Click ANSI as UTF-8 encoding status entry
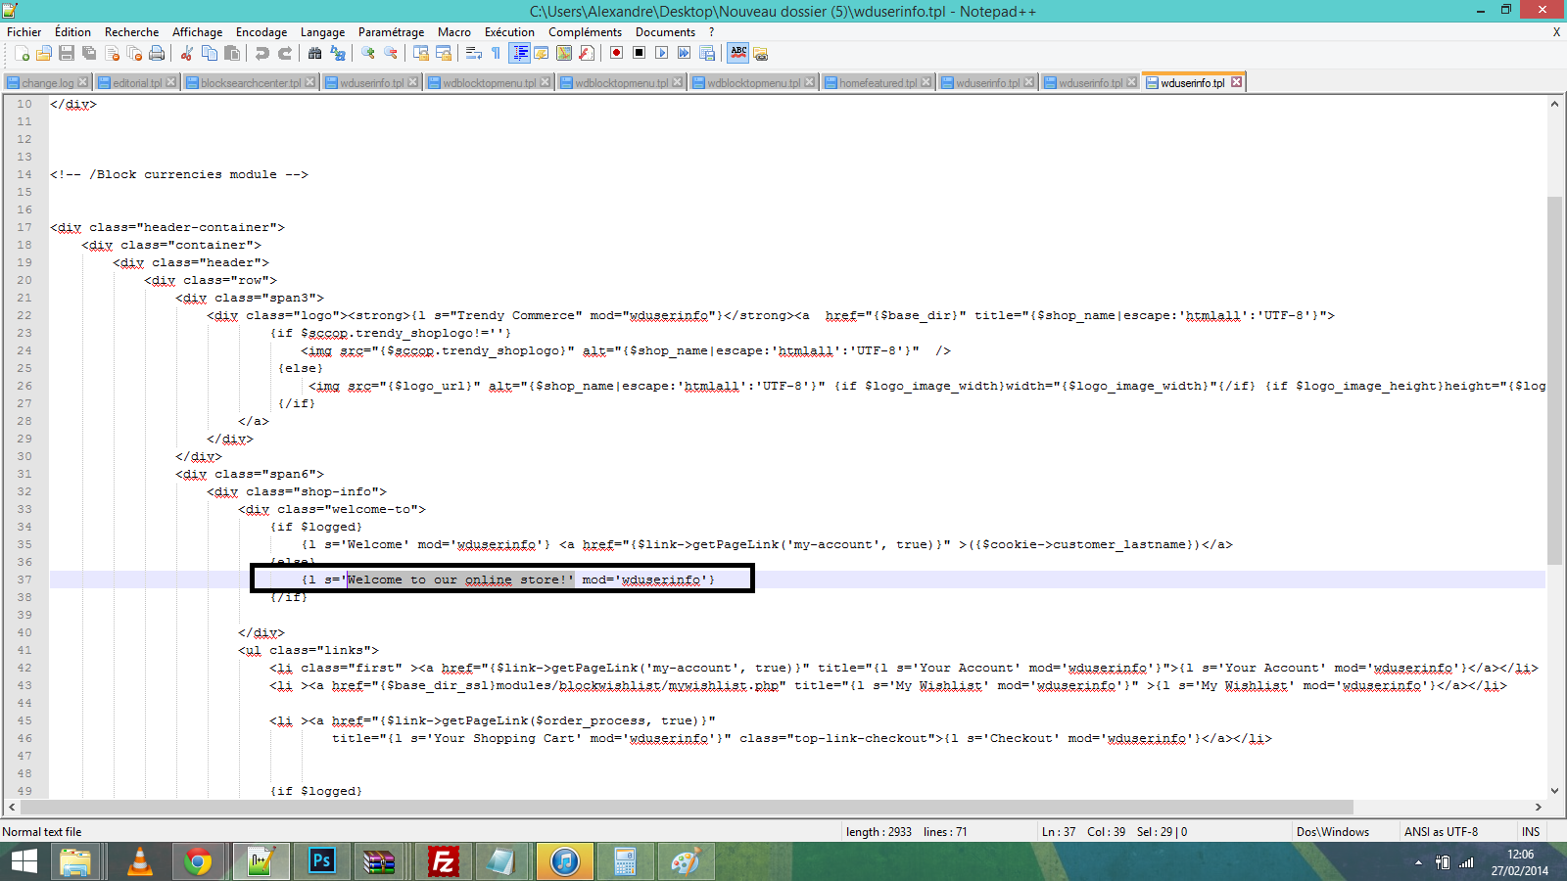 pos(1442,832)
